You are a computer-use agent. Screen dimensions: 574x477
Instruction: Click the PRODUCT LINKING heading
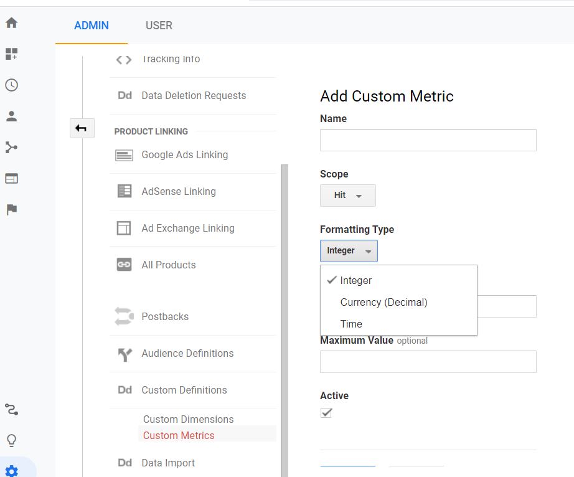[151, 131]
